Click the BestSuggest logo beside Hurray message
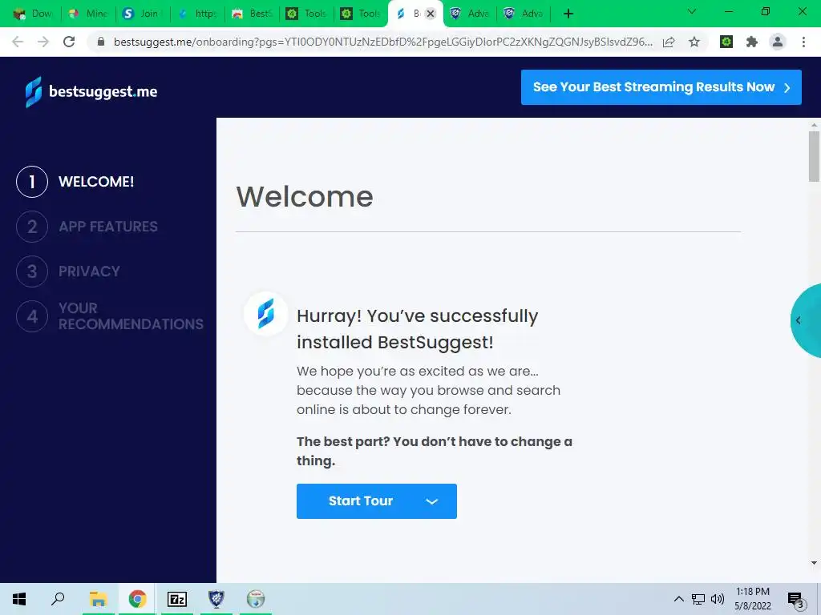 click(x=266, y=313)
